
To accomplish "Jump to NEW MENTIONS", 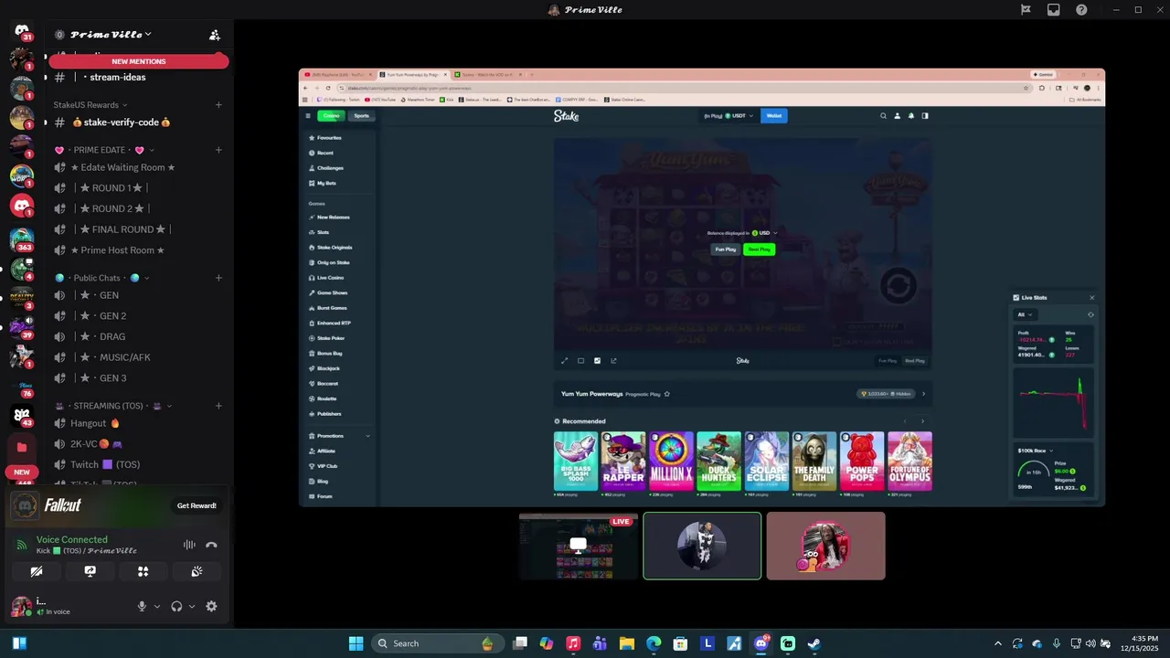I will click(x=139, y=61).
